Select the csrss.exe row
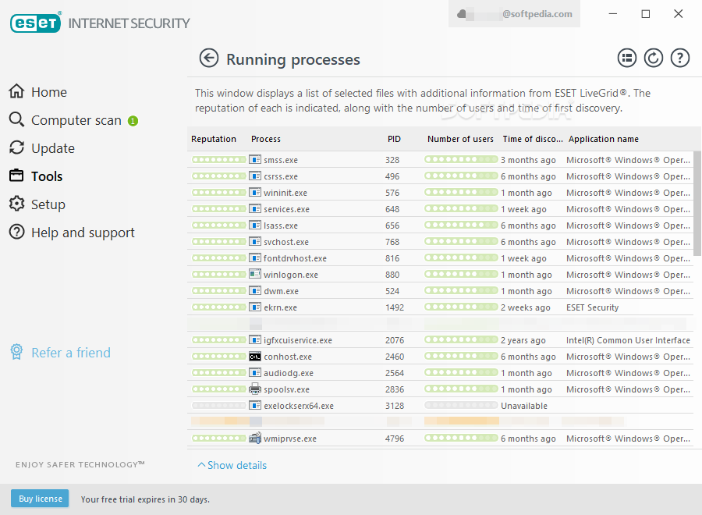702x515 pixels. (x=441, y=176)
